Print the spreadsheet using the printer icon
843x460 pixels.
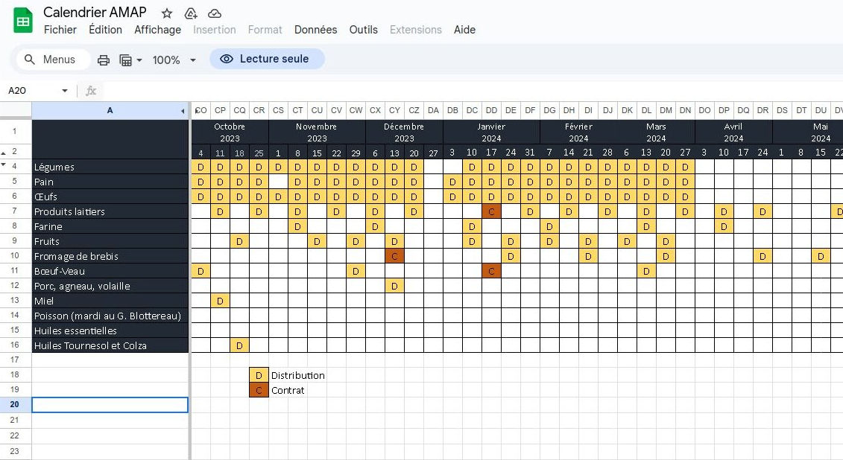[x=104, y=60]
